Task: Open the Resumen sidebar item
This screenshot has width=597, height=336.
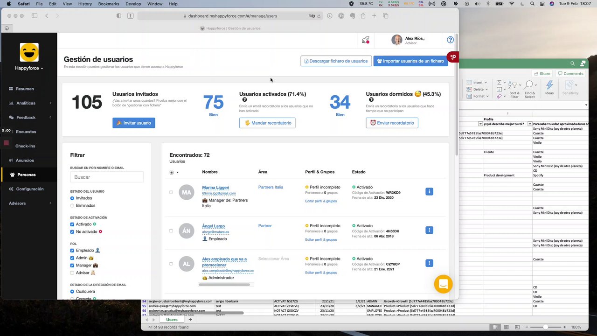Action: click(x=28, y=89)
